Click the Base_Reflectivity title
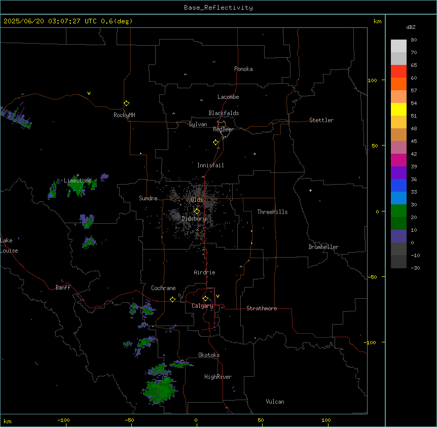 (x=218, y=8)
